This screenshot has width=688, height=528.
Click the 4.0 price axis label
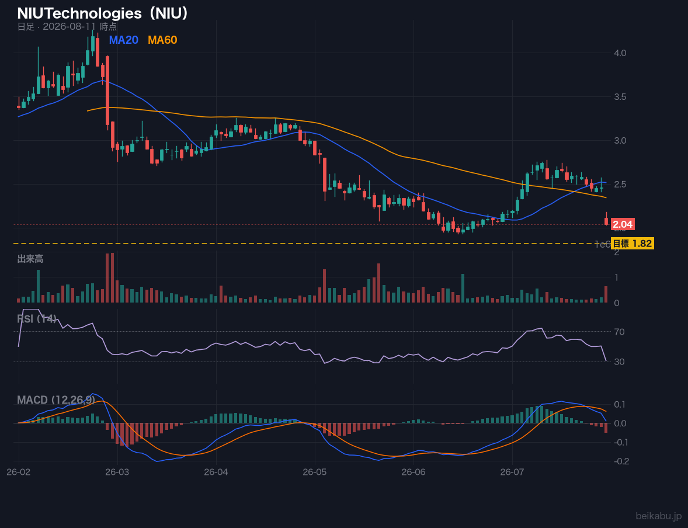(x=620, y=53)
